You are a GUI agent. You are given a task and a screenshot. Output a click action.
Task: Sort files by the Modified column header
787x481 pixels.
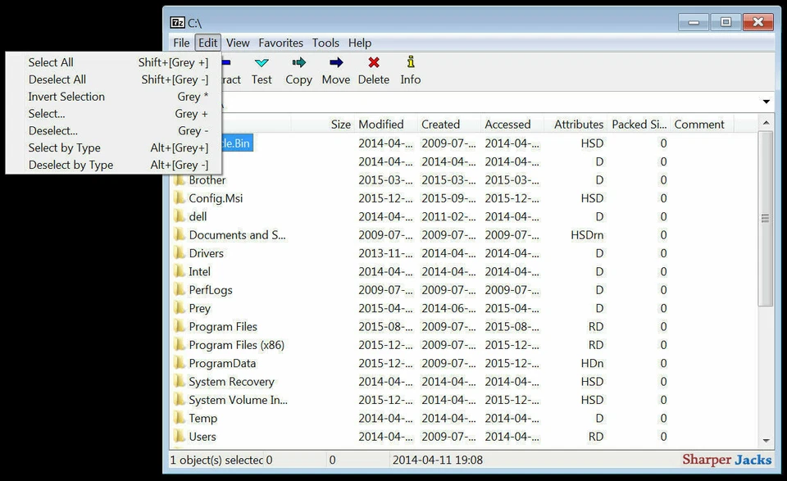pyautogui.click(x=381, y=124)
